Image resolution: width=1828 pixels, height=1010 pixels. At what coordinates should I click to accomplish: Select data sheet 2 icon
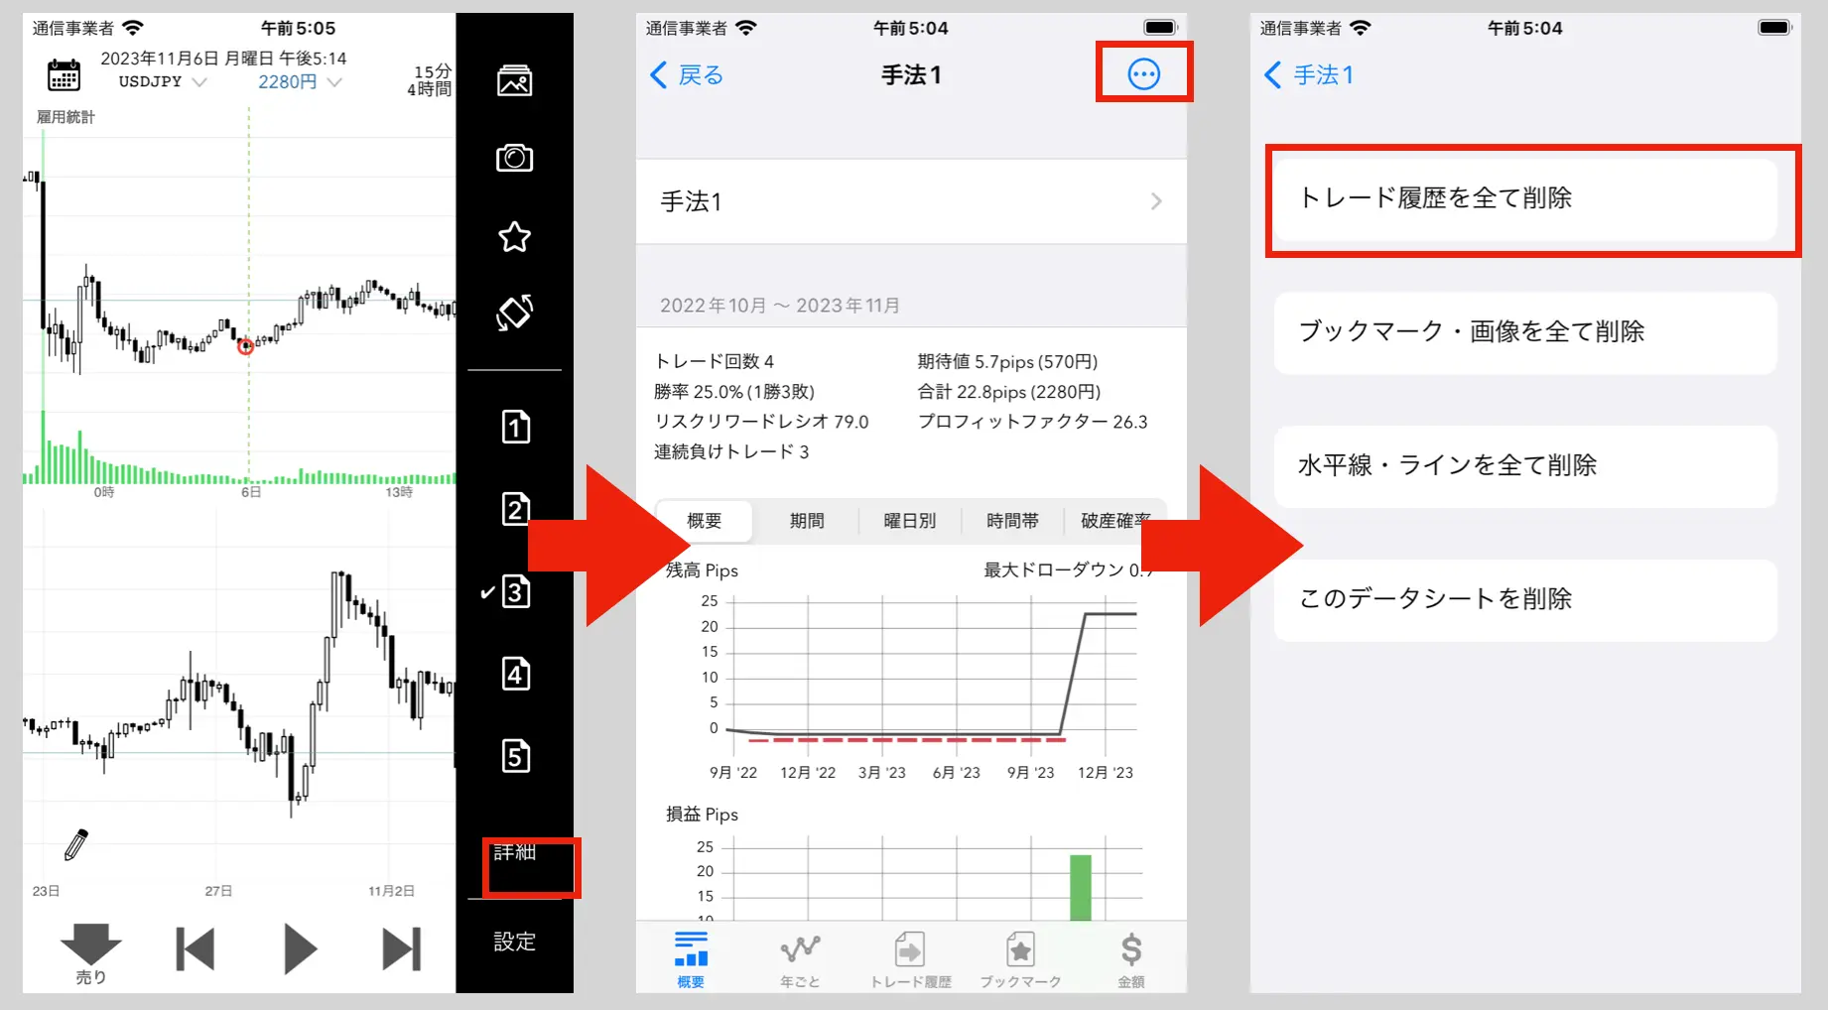(x=515, y=509)
